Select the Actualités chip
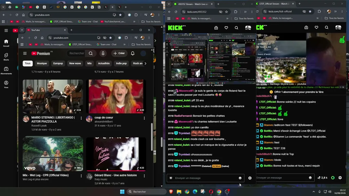The width and height of the screenshot is (349, 196). pyautogui.click(x=104, y=63)
